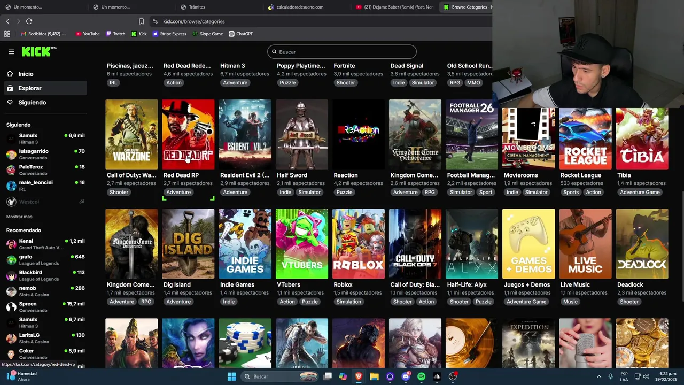Open the Call of Duty Warzone thumbnail
Image resolution: width=684 pixels, height=385 pixels.
click(x=131, y=134)
